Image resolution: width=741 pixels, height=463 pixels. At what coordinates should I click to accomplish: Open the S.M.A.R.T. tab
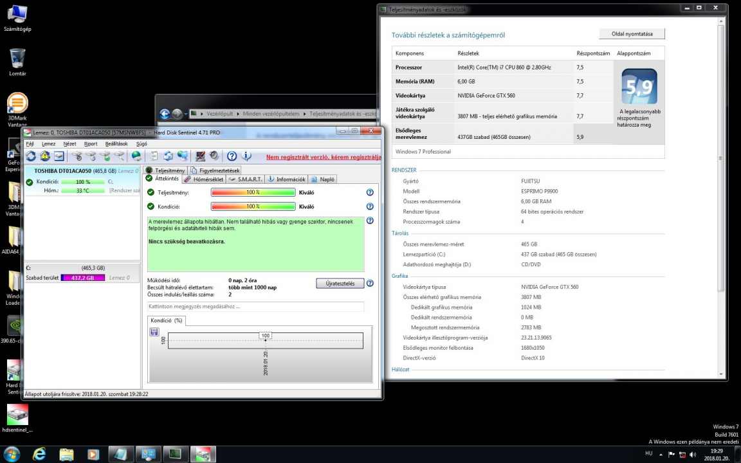[x=246, y=179]
